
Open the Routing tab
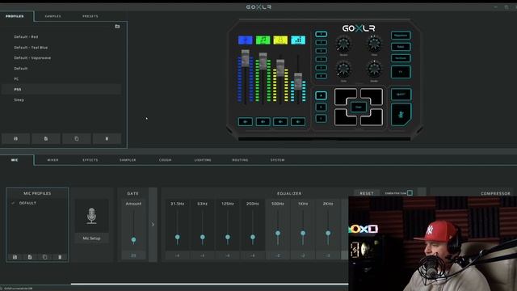tap(240, 160)
